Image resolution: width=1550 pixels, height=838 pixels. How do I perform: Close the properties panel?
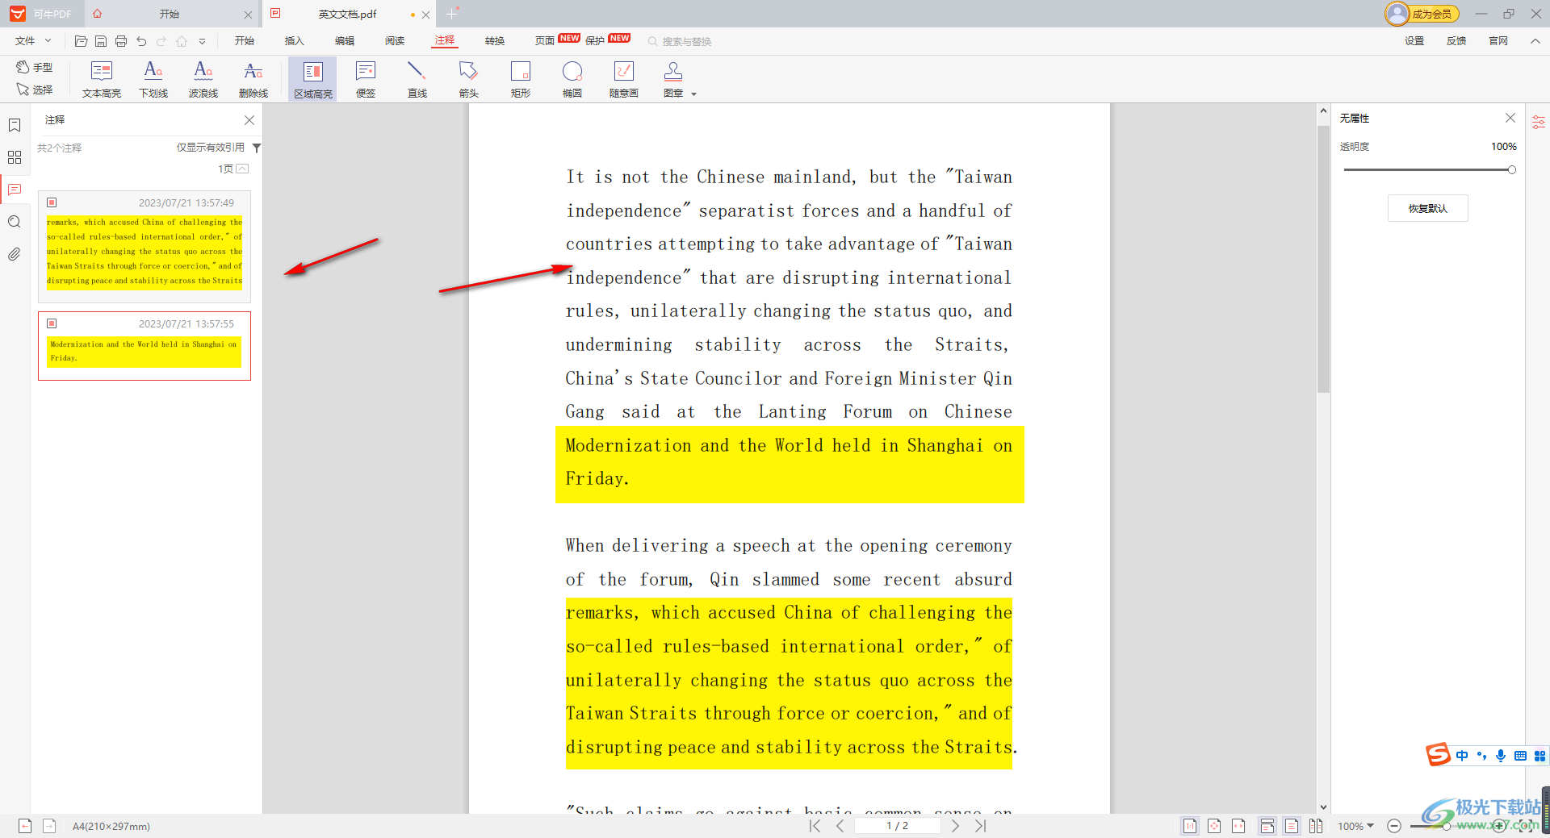1510,118
